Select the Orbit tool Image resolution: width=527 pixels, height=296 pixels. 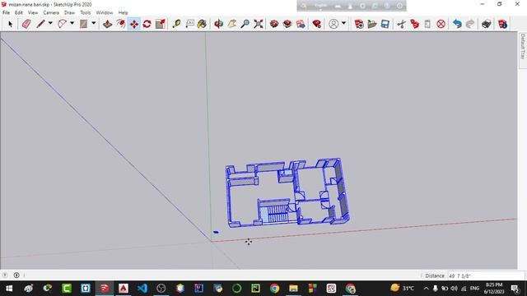point(219,24)
